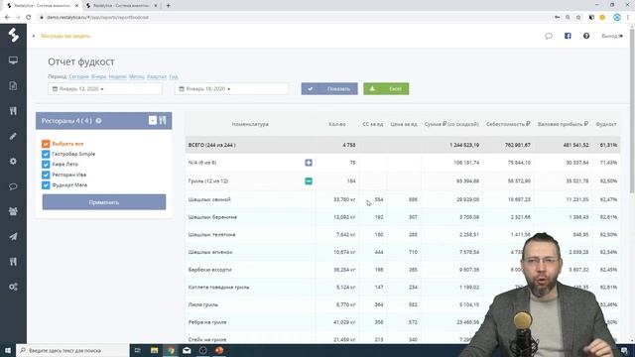The image size is (635, 357).
Task: Open Task View on the taskbar
Action: [137, 350]
